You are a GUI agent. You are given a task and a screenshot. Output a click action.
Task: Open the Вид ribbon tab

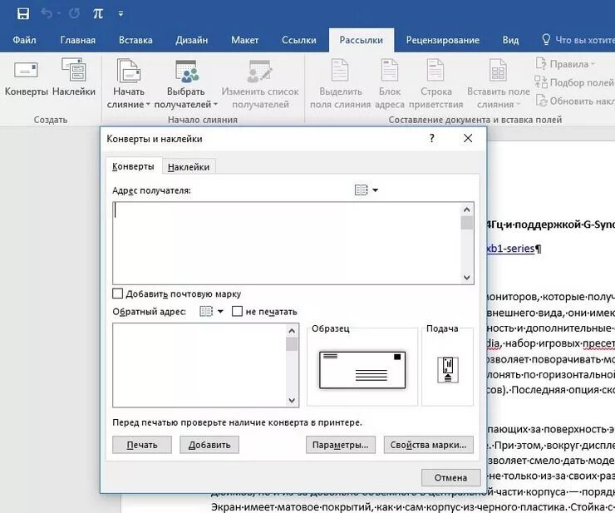coord(510,40)
